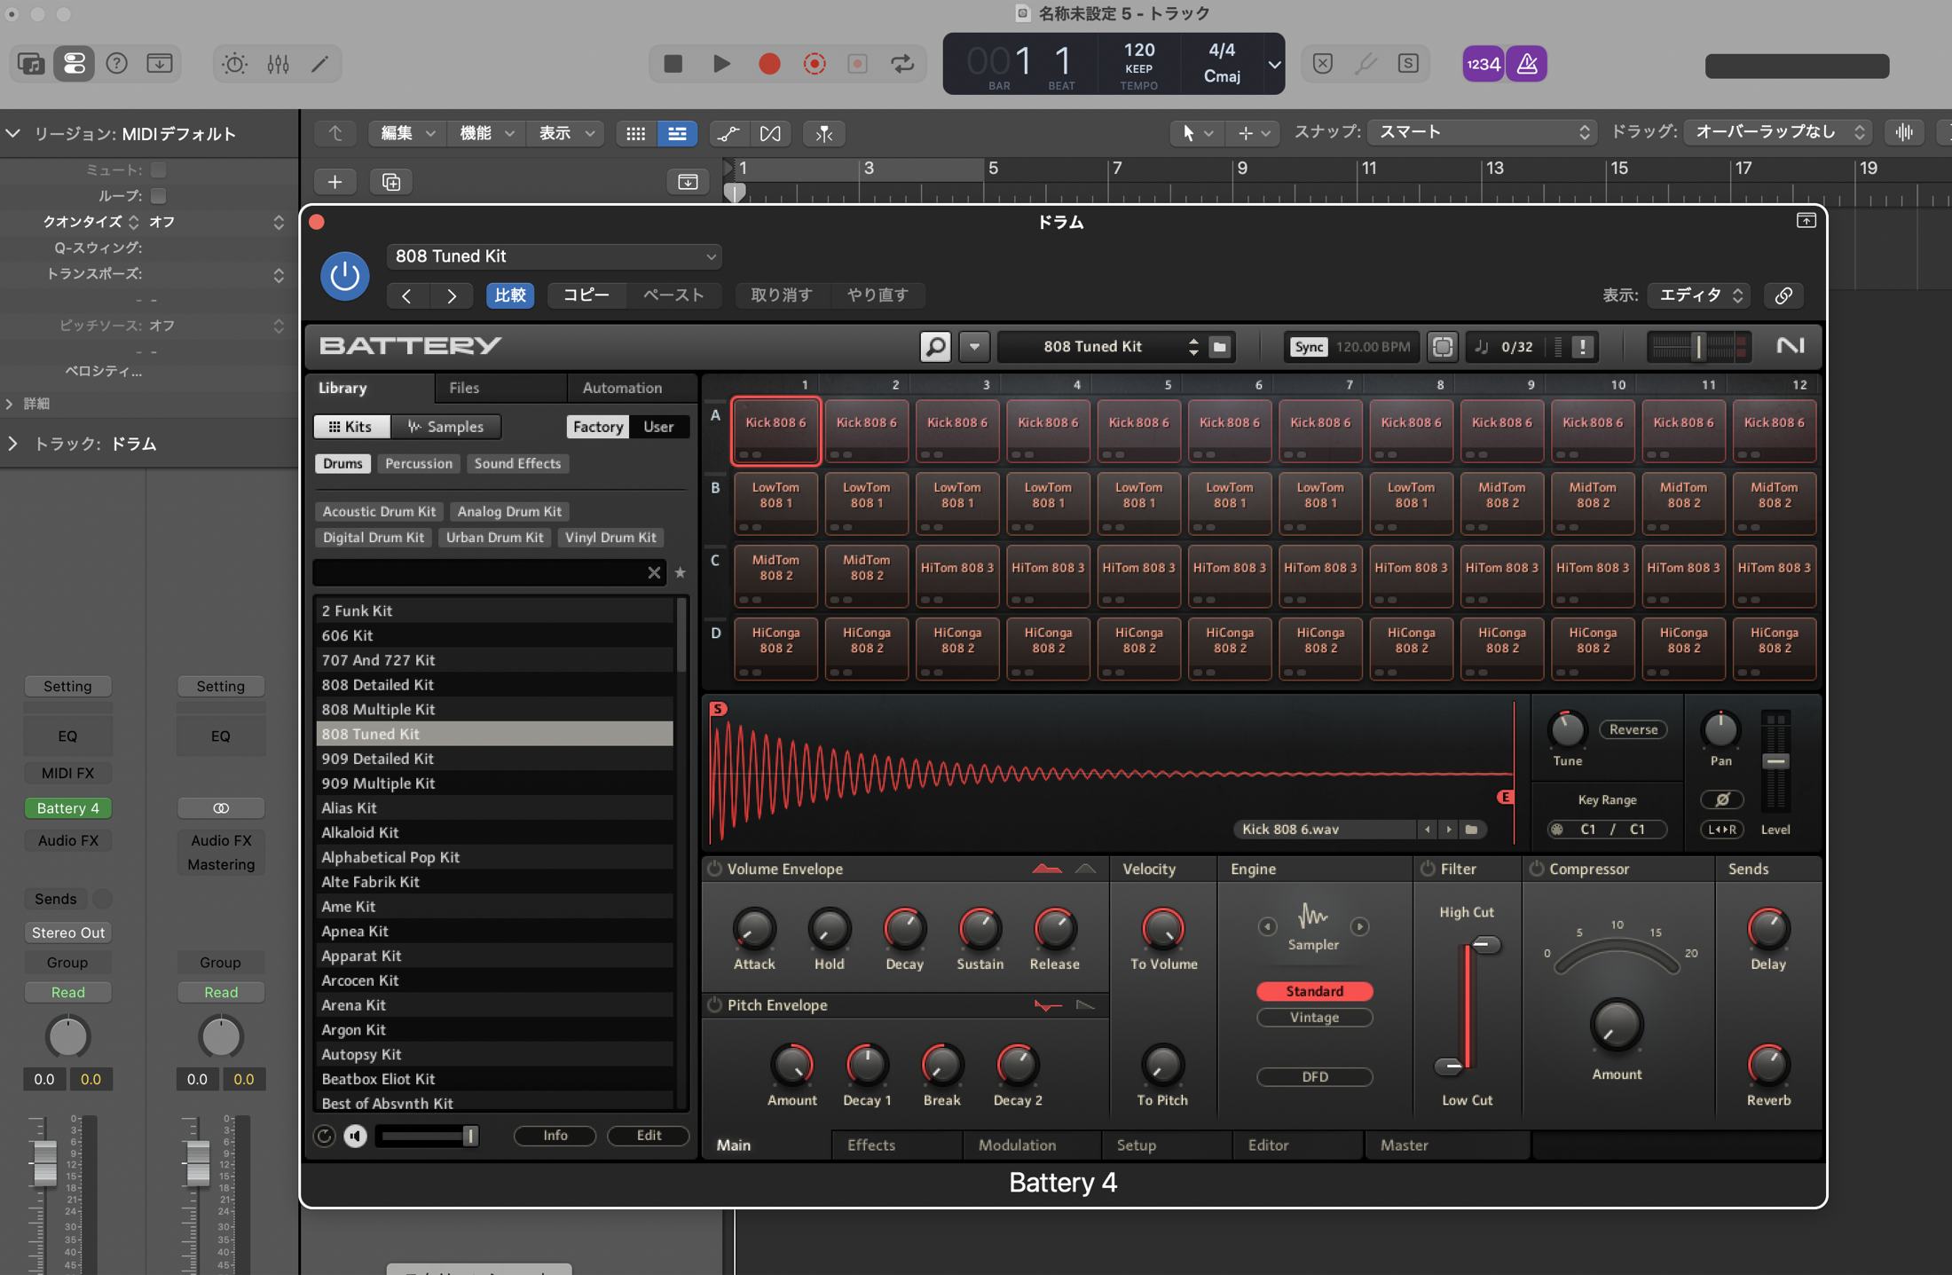Click the ペースト button
The height and width of the screenshot is (1275, 1952).
673,295
